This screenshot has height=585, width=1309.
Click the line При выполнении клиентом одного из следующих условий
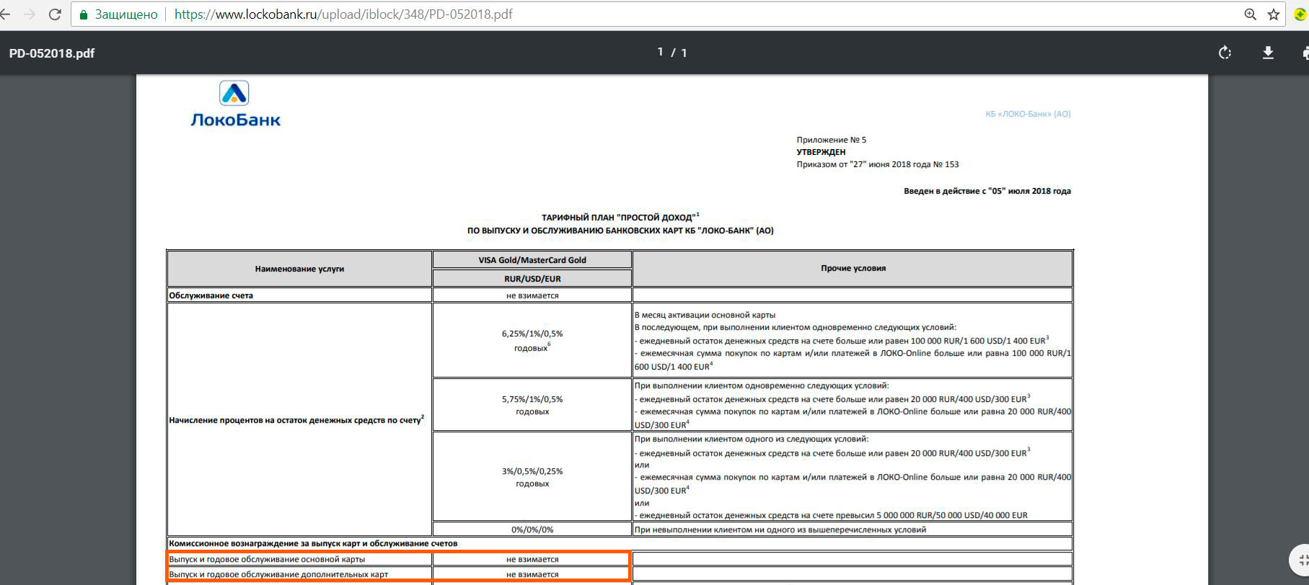coord(752,439)
